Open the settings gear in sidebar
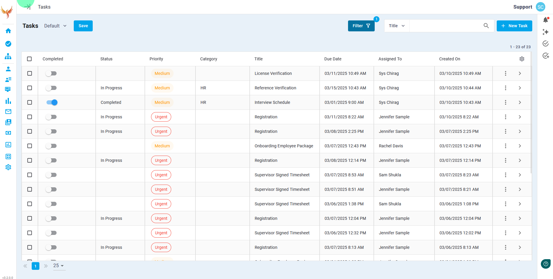Viewport: 553px width, 279px height. pyautogui.click(x=8, y=167)
